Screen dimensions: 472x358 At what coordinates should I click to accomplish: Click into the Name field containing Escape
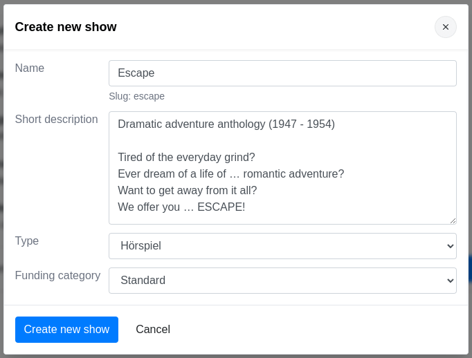click(x=282, y=73)
